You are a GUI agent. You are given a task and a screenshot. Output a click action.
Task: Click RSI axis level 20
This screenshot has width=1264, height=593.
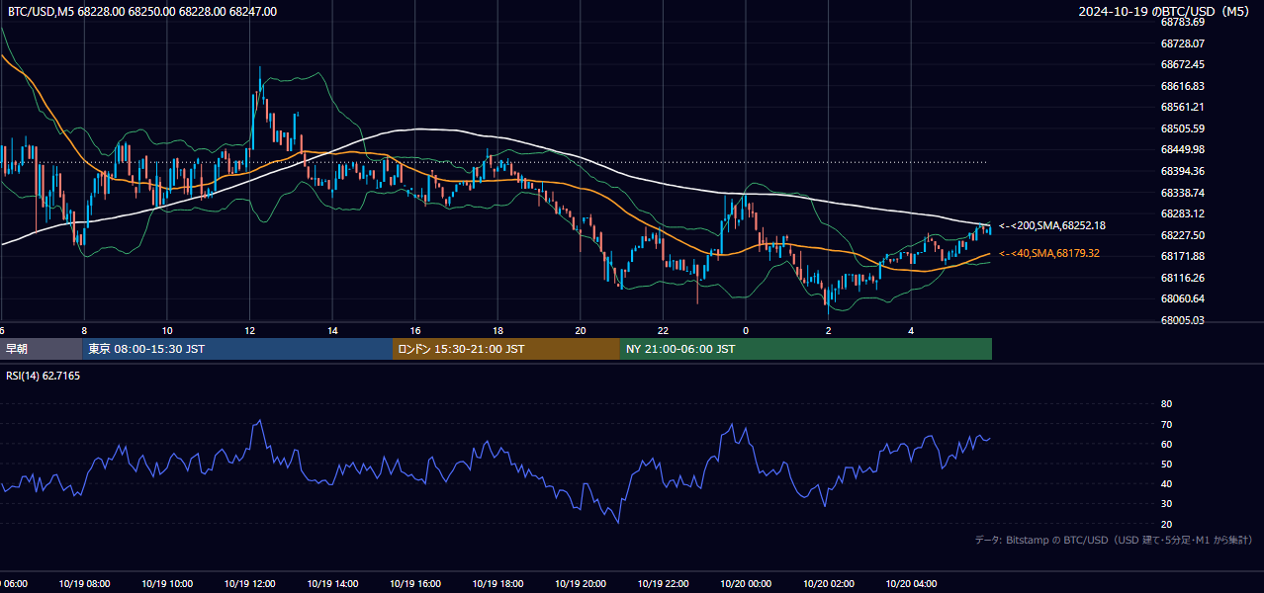click(x=1166, y=524)
